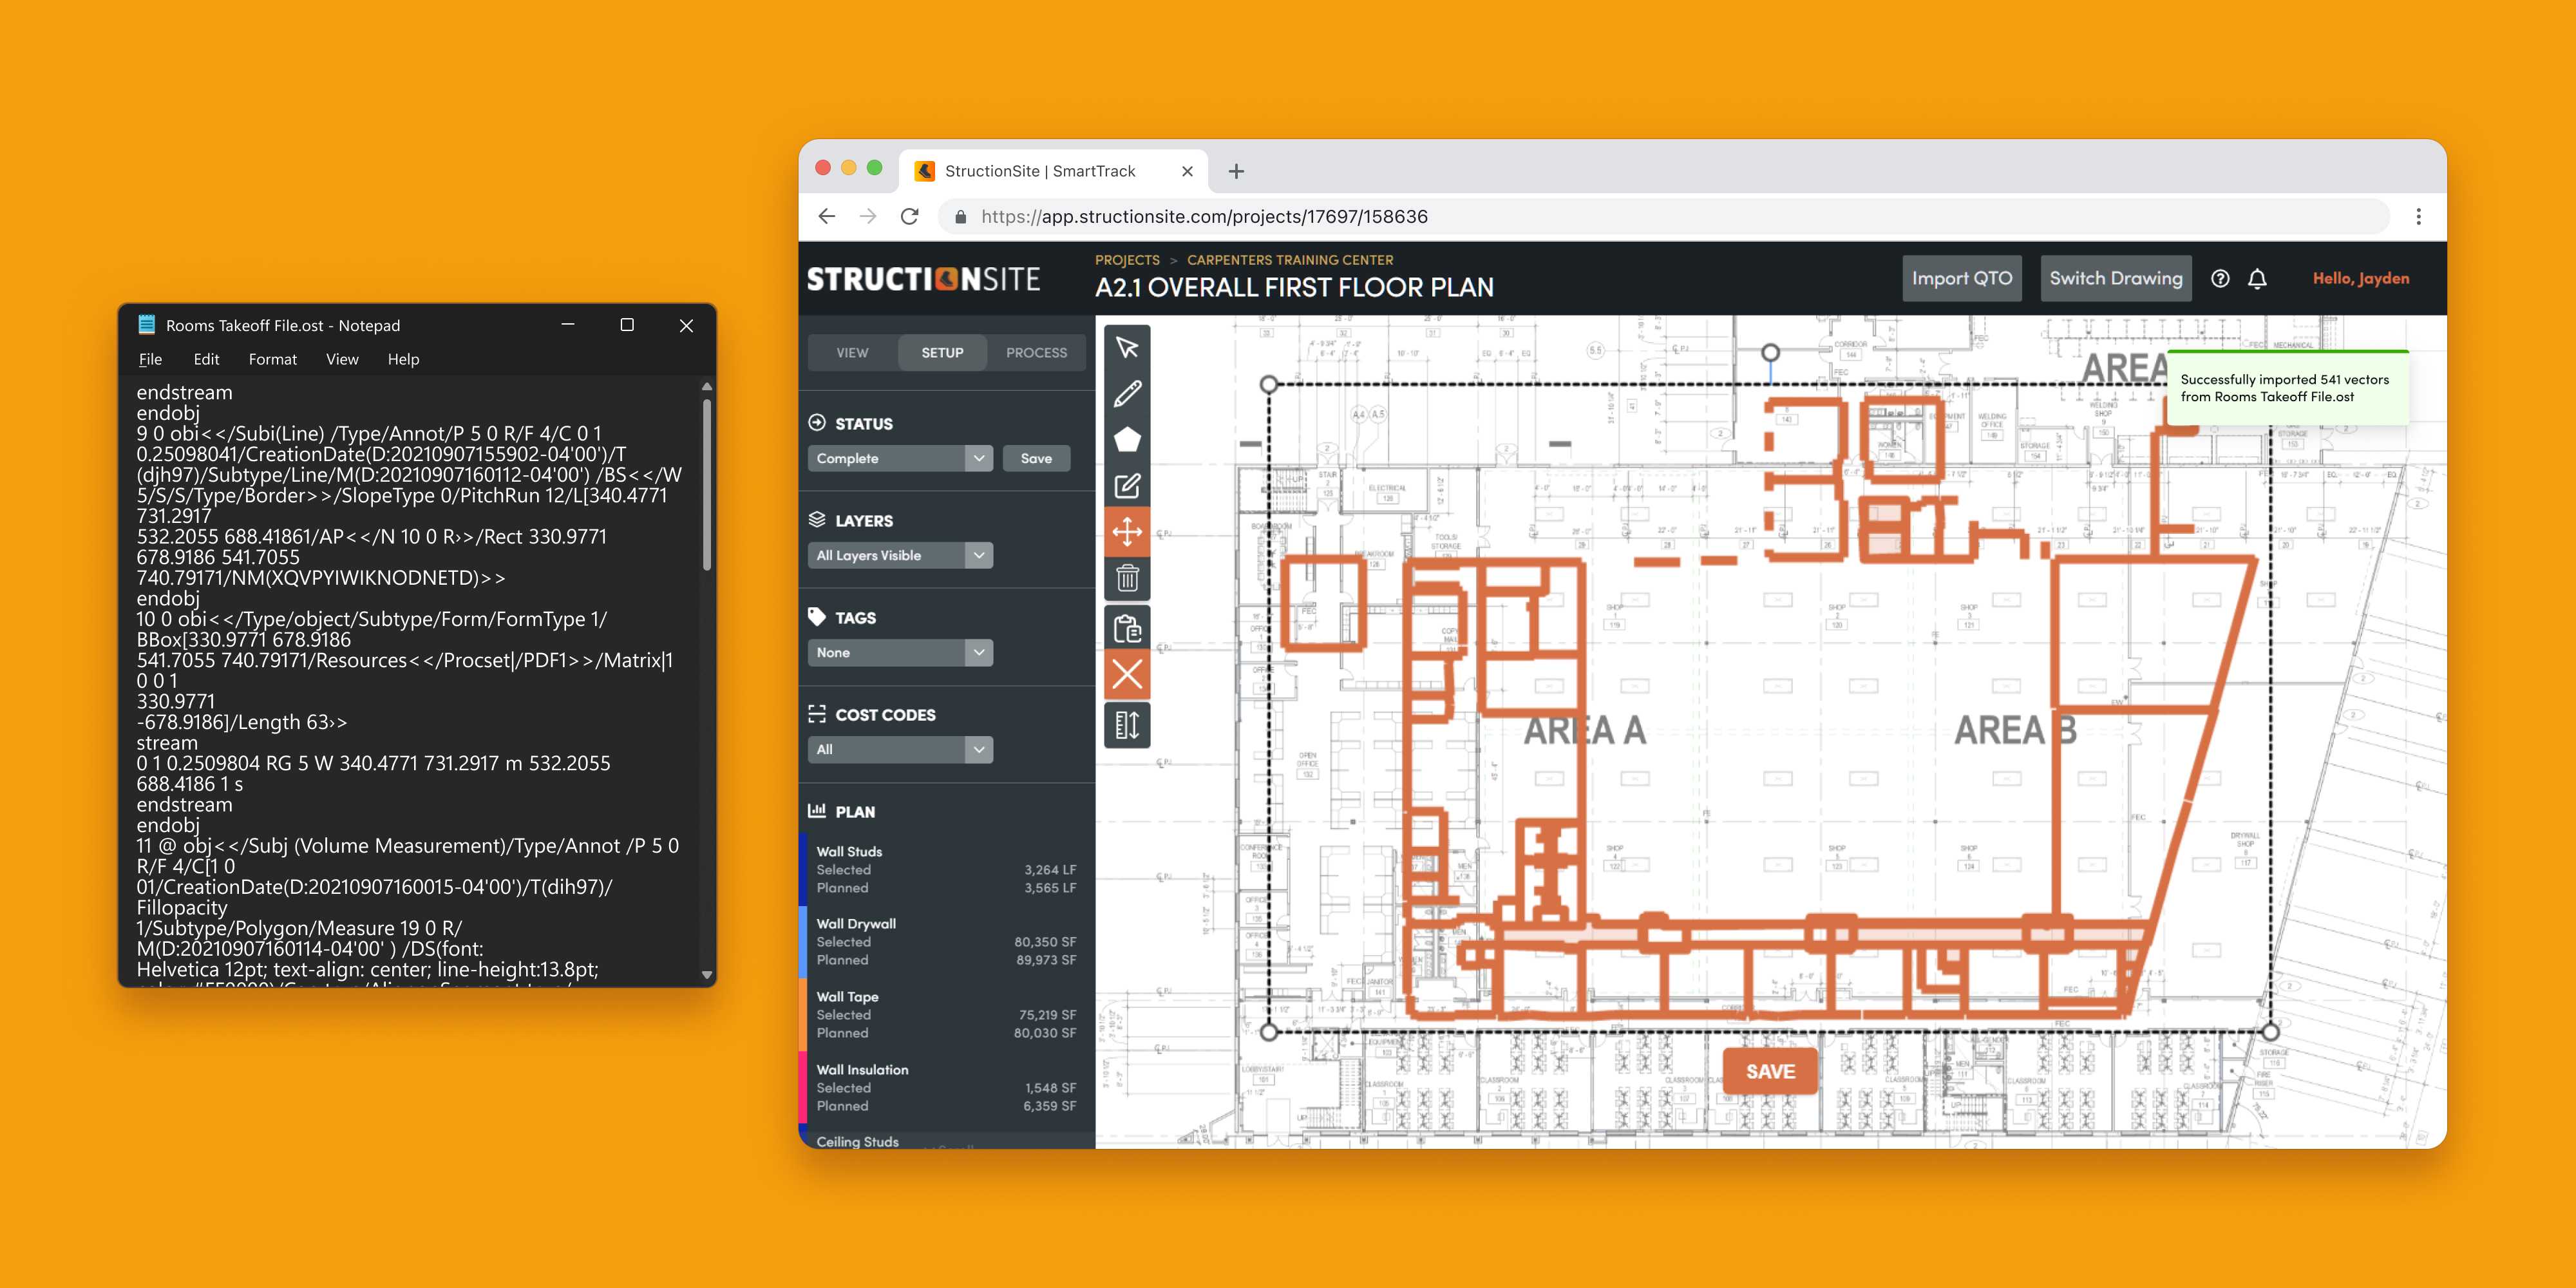Viewport: 2576px width, 1288px height.
Task: Select the Wall Drywall plan item
Action: click(x=946, y=941)
